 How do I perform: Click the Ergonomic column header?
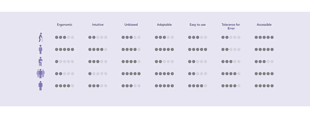click(65, 25)
